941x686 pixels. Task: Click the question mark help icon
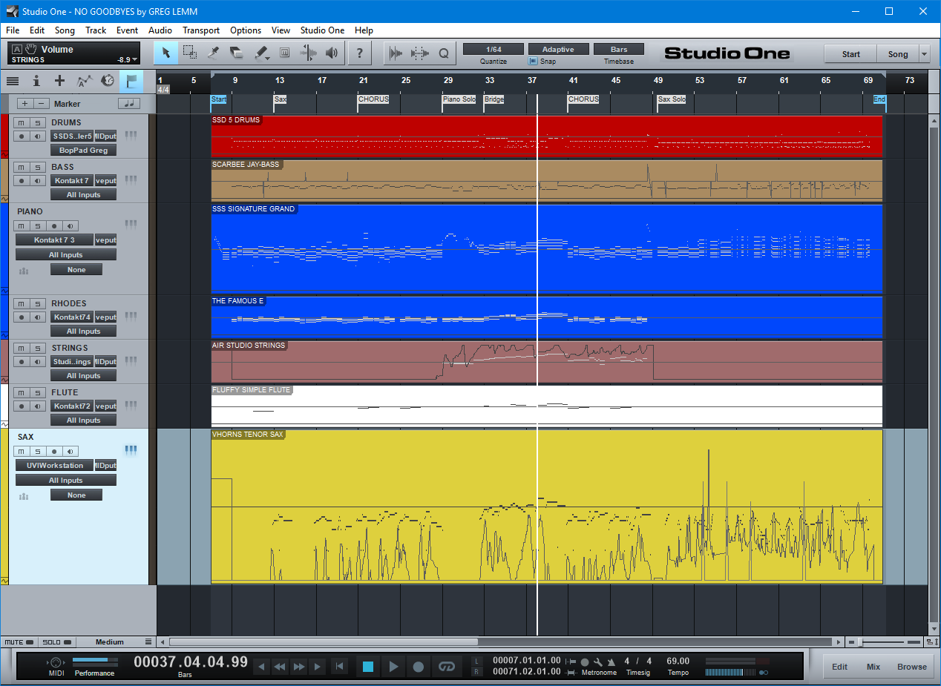360,53
